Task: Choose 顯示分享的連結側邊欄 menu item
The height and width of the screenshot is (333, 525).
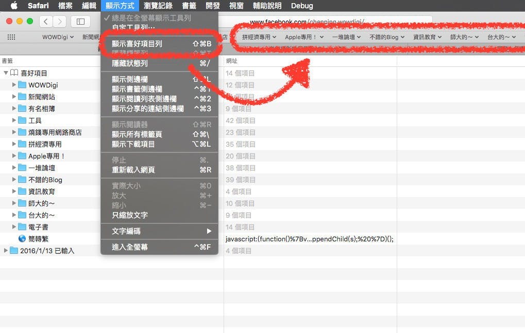Action: click(159, 109)
